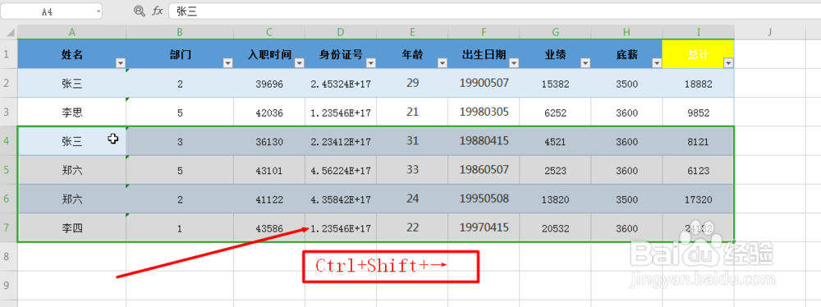The image size is (821, 307).
Task: Select column C header
Action: (x=269, y=33)
